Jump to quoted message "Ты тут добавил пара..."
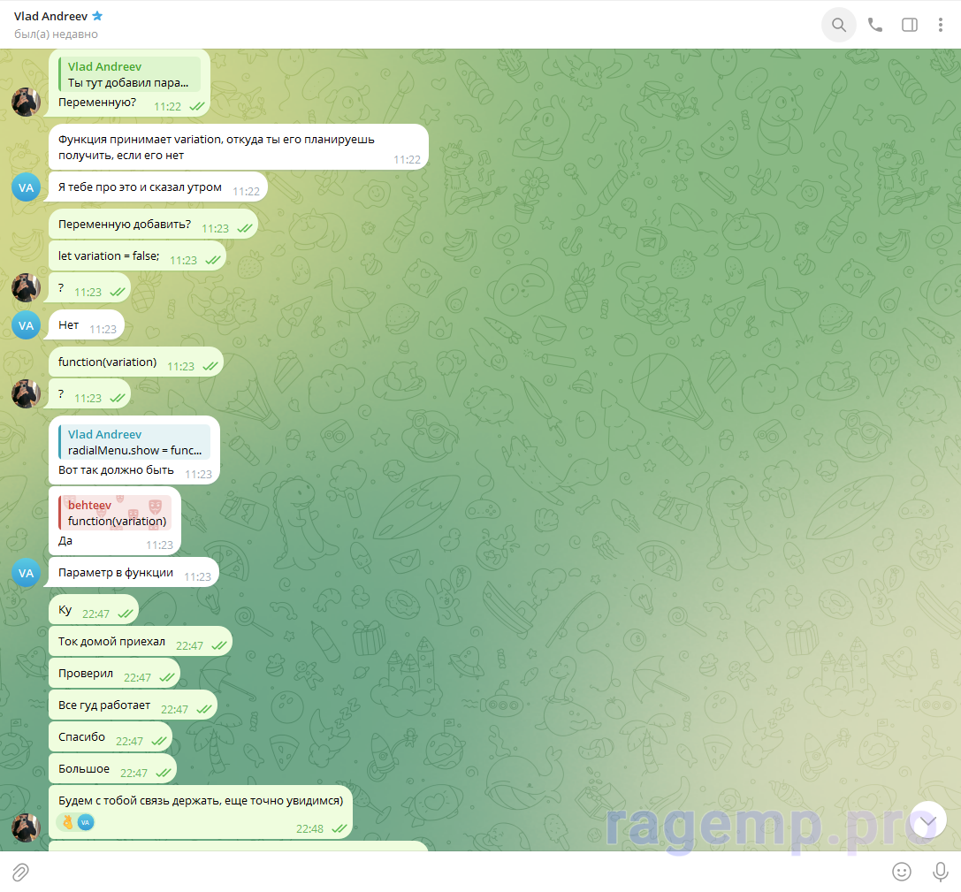 (x=129, y=74)
